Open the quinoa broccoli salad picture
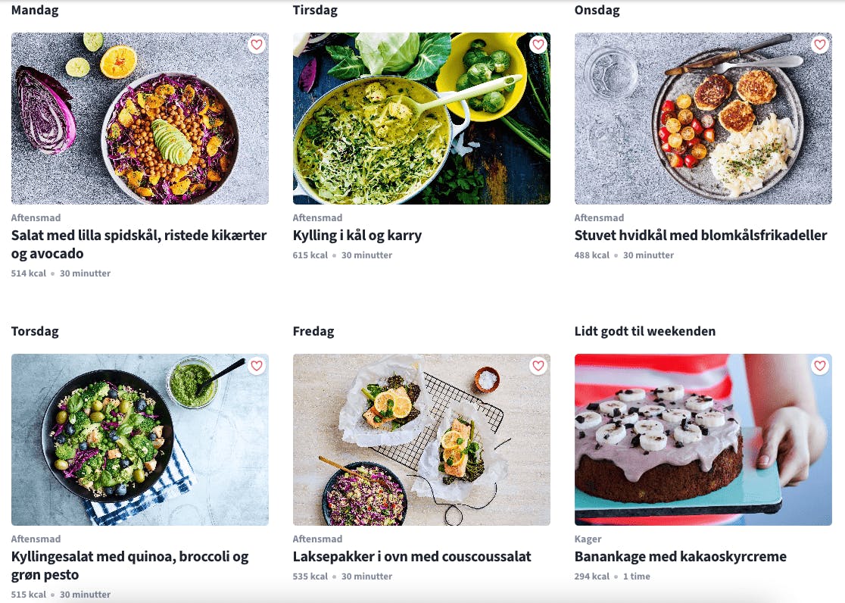Viewport: 845px width, 603px height. click(140, 439)
